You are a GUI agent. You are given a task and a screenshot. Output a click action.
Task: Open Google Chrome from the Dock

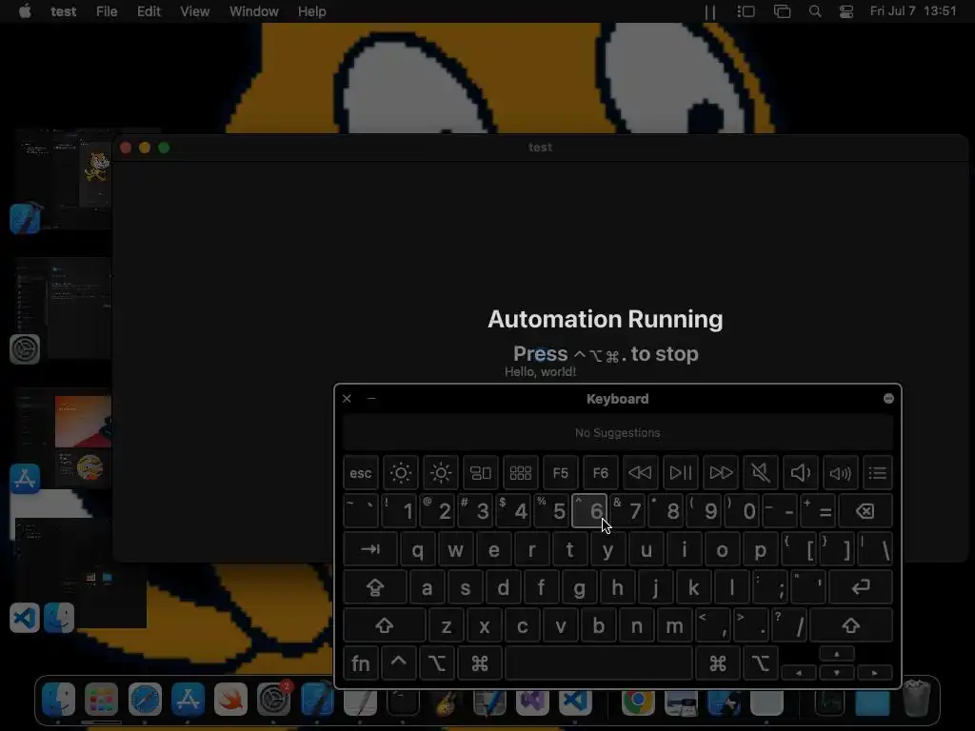638,700
